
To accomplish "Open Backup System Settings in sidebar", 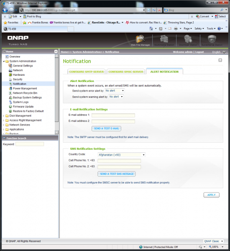I will click(27, 97).
